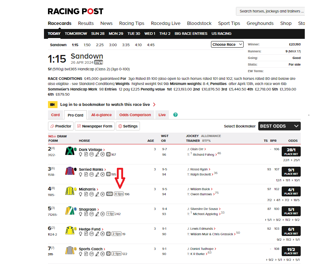Click the Newspaper Form button
The height and width of the screenshot is (266, 322).
95,126
